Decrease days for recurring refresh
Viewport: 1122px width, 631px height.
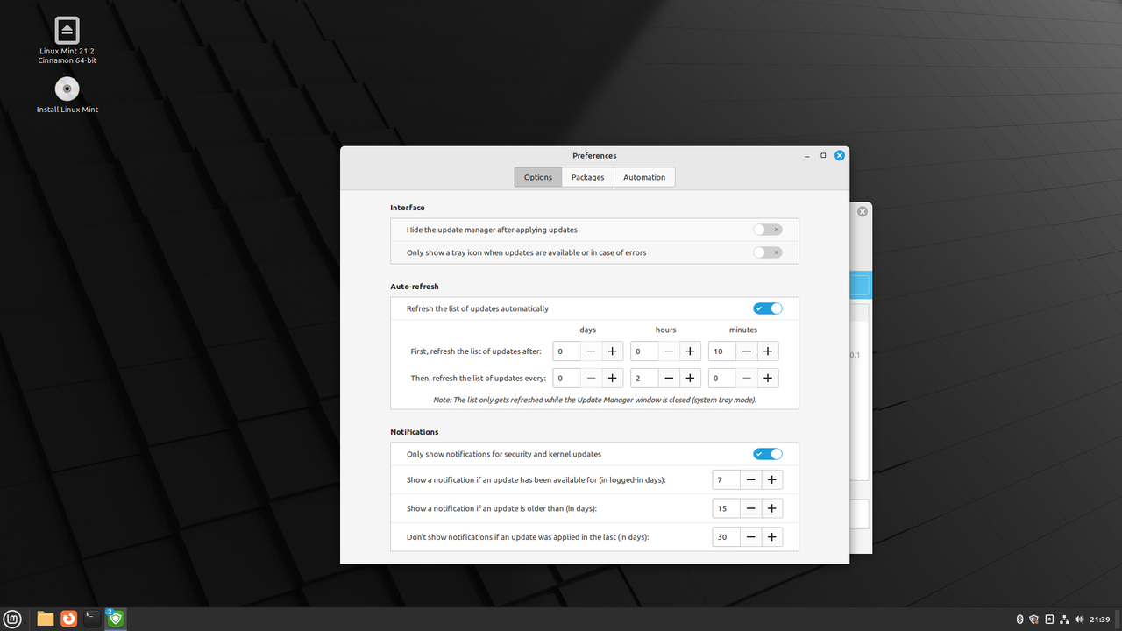point(592,379)
